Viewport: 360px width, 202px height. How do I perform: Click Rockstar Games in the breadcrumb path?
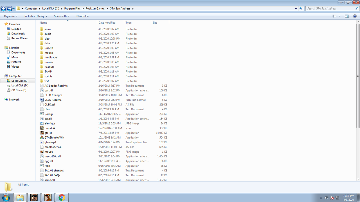point(95,9)
